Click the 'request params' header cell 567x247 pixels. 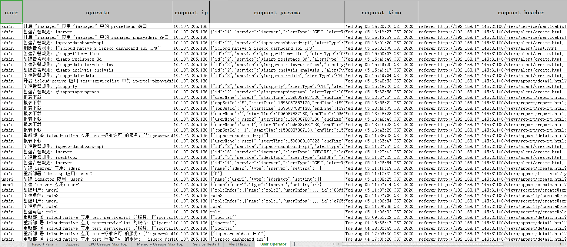click(x=277, y=12)
